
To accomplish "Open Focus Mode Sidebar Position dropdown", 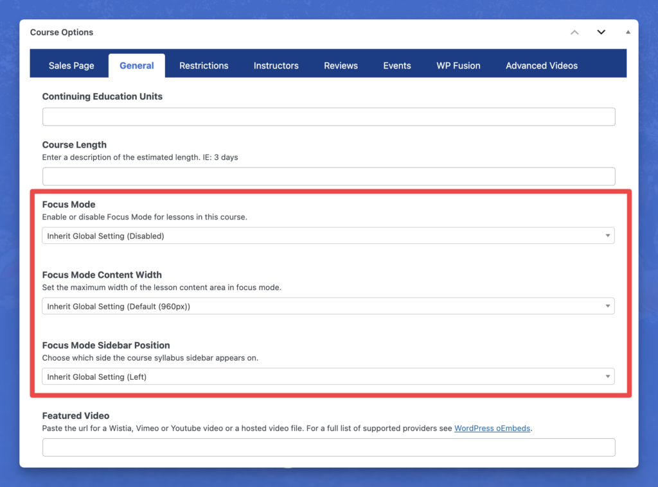I will pyautogui.click(x=328, y=377).
